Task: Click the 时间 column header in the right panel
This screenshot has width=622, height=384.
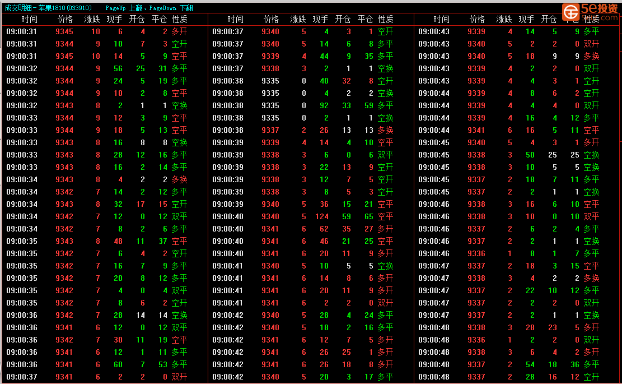Action: click(x=441, y=20)
